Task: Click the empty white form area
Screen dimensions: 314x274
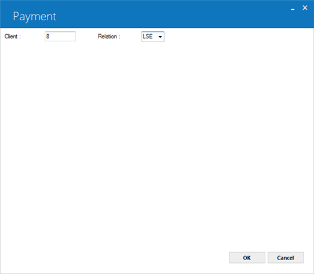Action: 157,140
